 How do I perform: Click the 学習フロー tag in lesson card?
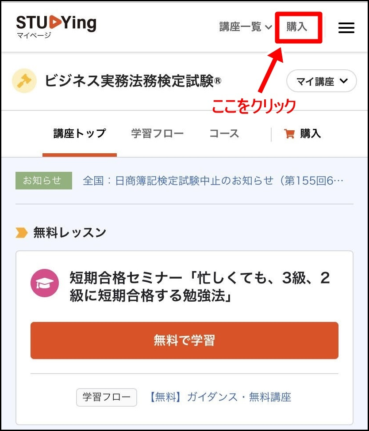[107, 397]
